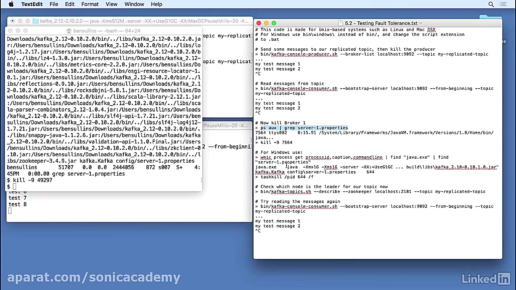The image size is (516, 290).
Task: Click kafka-console-producer.sh command line
Action: pyautogui.click(x=372, y=54)
